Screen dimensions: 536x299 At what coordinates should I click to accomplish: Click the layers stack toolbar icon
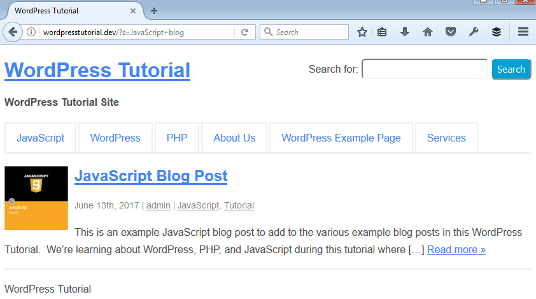(496, 32)
